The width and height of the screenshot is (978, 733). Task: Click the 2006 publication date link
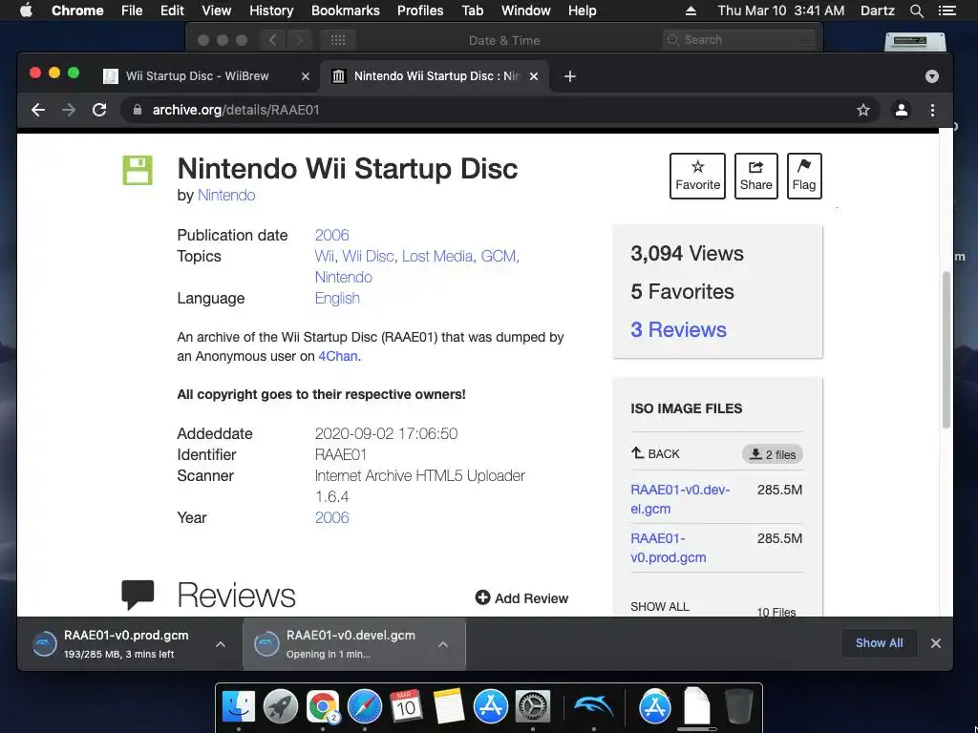click(x=331, y=235)
